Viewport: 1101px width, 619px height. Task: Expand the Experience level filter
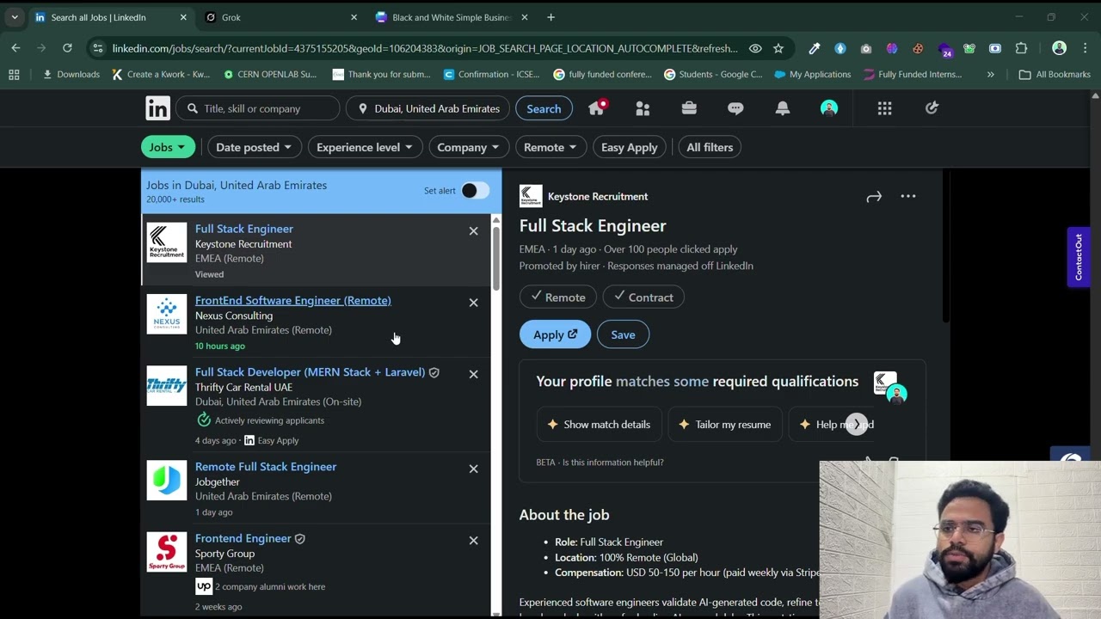(x=365, y=147)
